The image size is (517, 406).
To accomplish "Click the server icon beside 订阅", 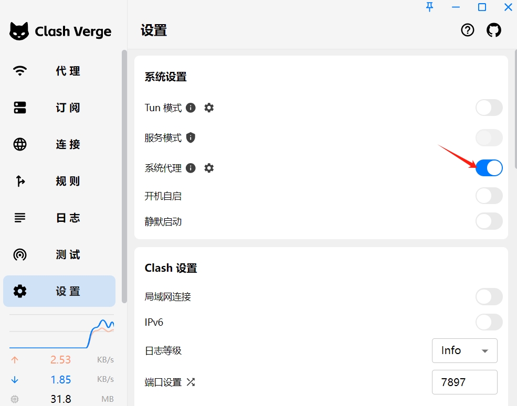I will click(x=20, y=108).
